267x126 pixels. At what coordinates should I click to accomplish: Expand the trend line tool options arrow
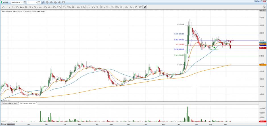pos(5,8)
